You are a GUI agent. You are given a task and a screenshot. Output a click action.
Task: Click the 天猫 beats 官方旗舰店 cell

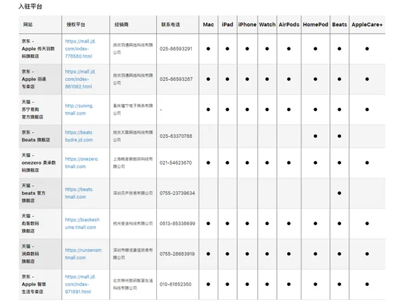coord(40,193)
